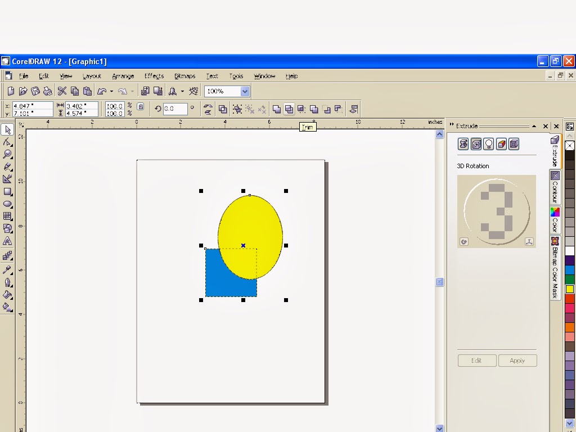Select the Outline pen tool
The width and height of the screenshot is (576, 432).
[7, 282]
